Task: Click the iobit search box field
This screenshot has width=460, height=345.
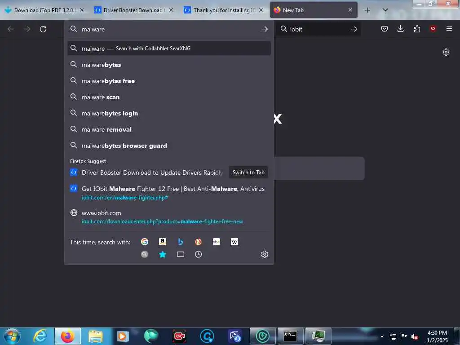Action: (x=318, y=29)
